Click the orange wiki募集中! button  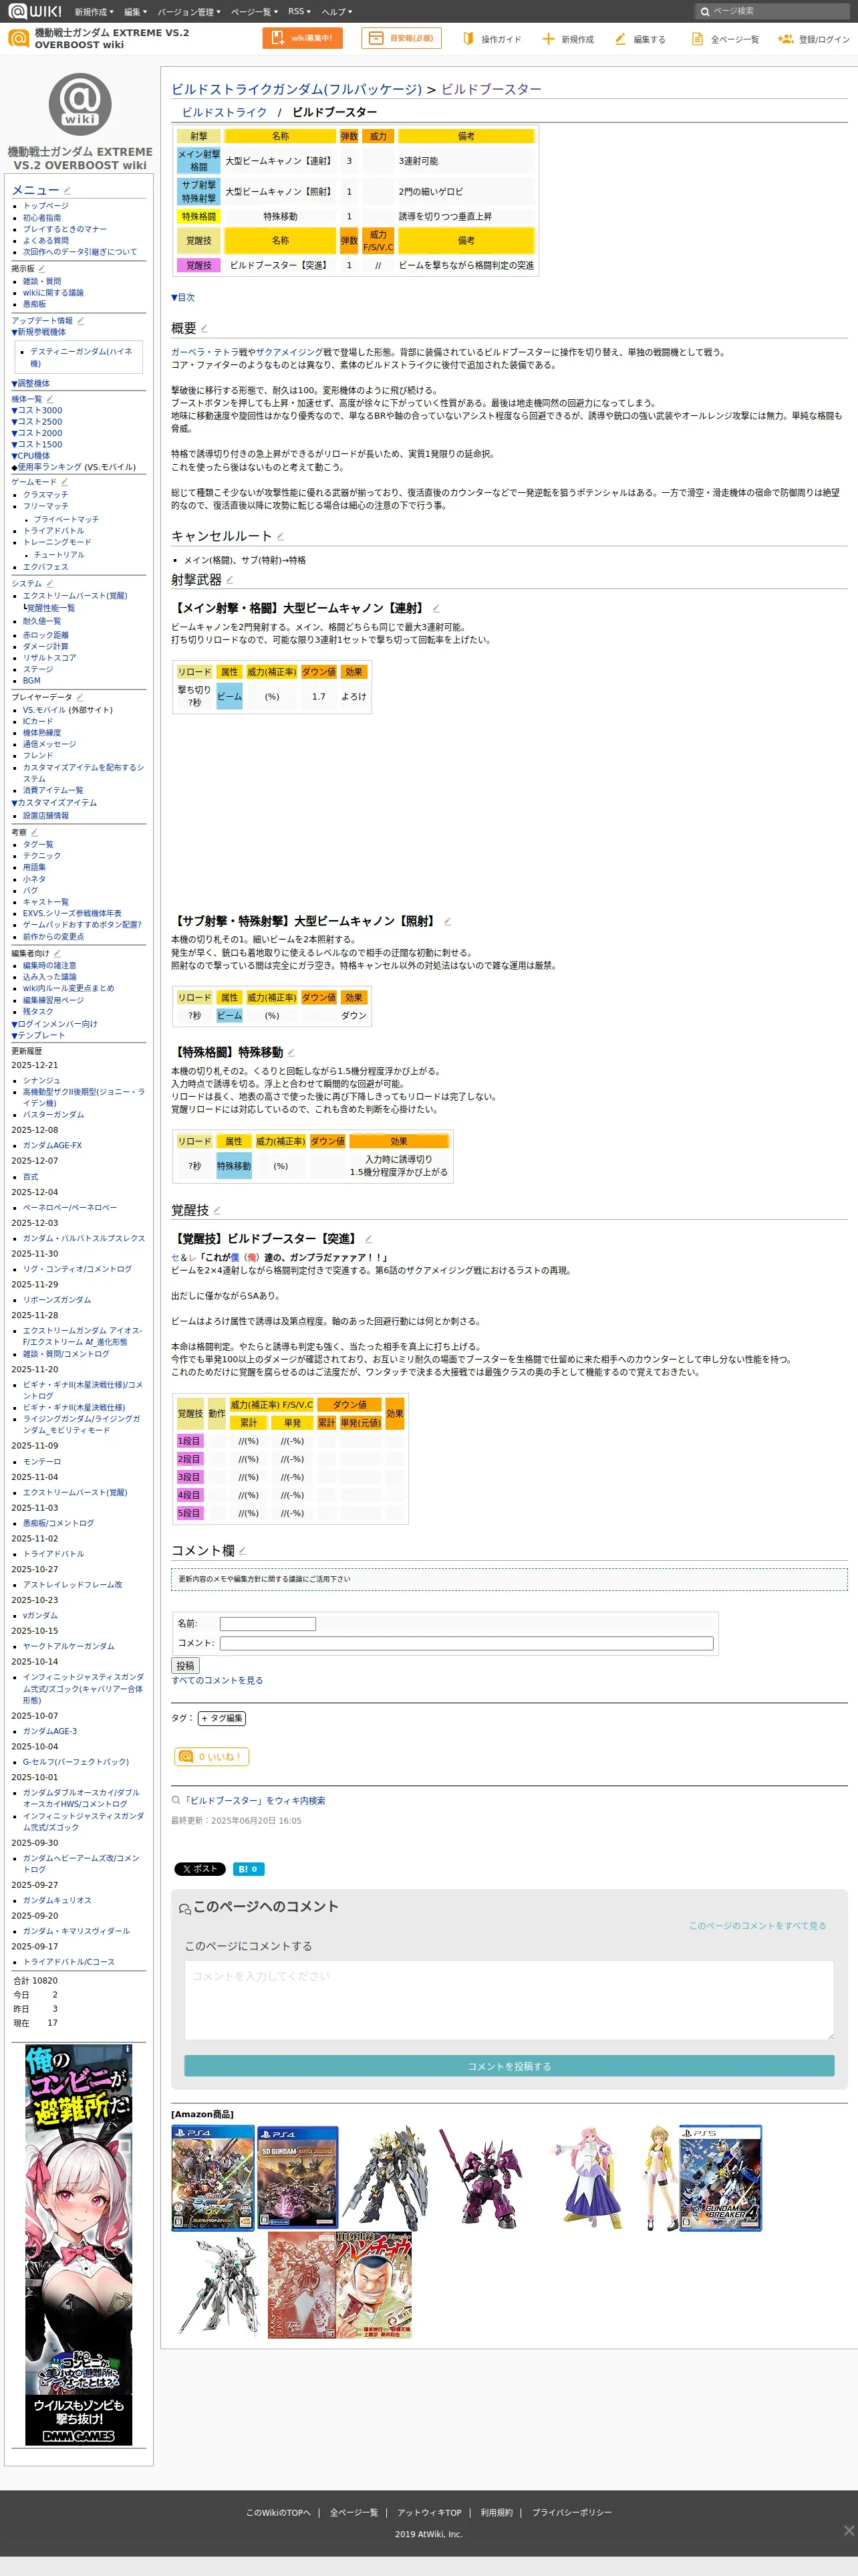303,38
